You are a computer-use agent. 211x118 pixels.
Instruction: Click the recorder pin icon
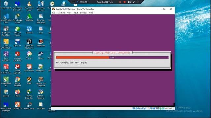click(x=77, y=2)
